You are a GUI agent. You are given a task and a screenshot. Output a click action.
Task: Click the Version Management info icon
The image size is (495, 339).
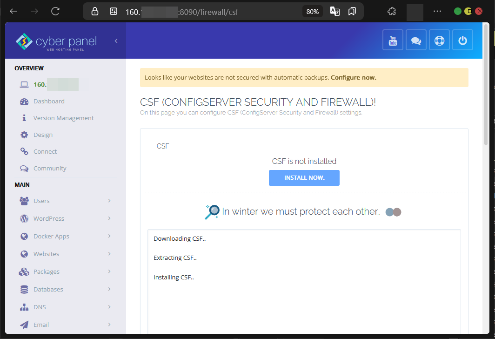pyautogui.click(x=24, y=118)
